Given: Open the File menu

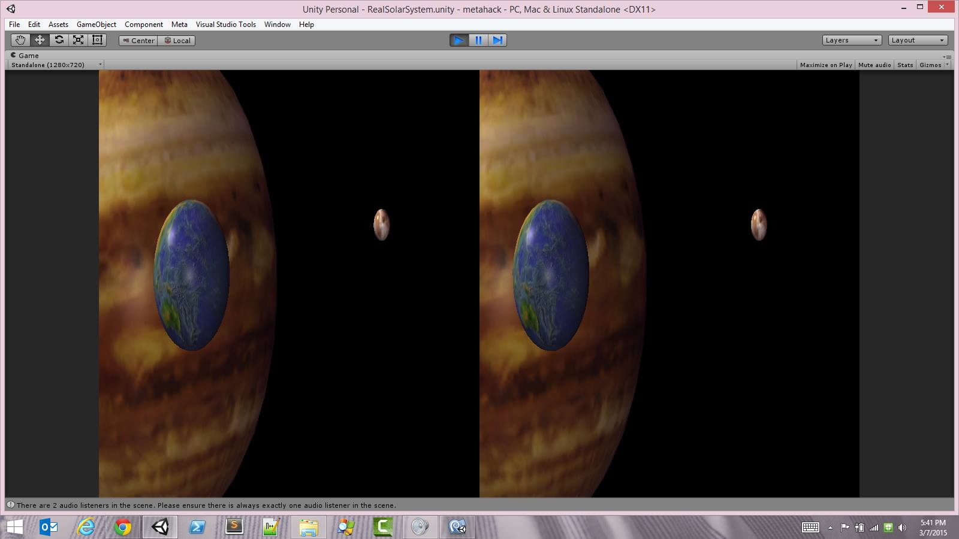Looking at the screenshot, I should click(x=14, y=25).
